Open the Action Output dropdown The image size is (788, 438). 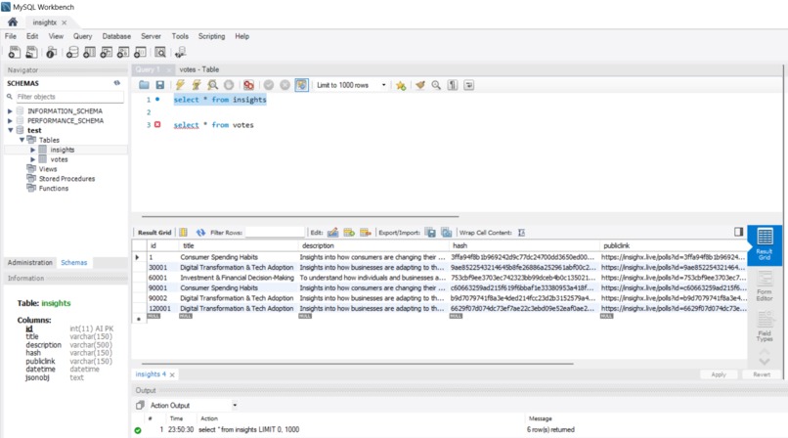pyautogui.click(x=235, y=405)
